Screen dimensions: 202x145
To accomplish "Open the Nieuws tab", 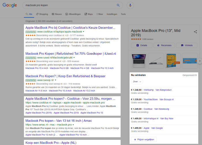I will [57, 14].
